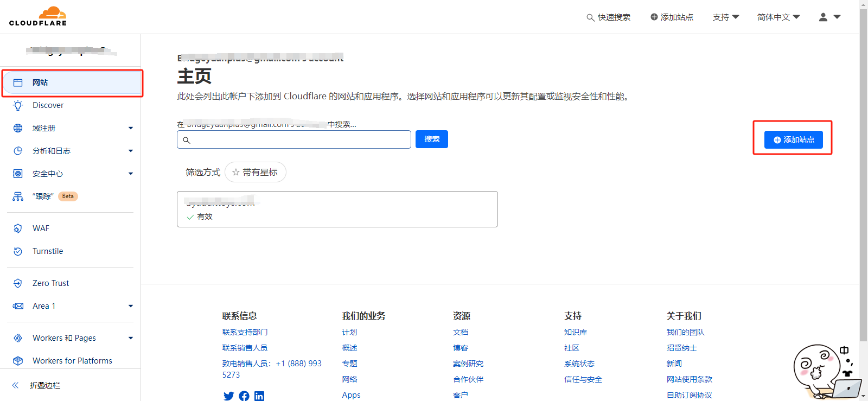Open the 专题 footer link

(349, 364)
